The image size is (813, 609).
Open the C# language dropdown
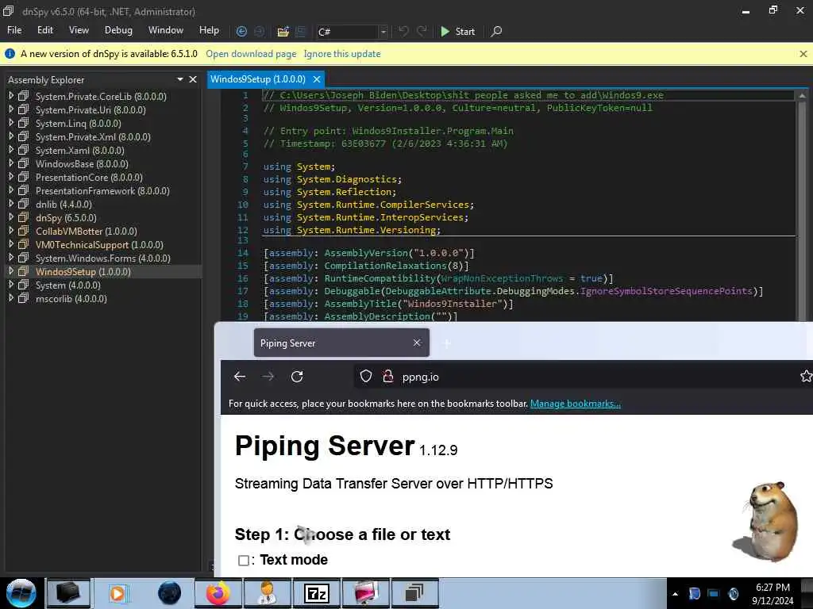coord(383,32)
